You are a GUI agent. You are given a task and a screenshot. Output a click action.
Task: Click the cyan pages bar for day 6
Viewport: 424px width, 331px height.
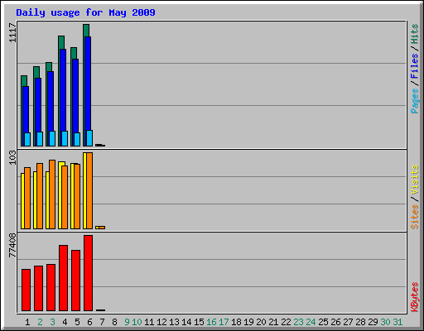[89, 138]
